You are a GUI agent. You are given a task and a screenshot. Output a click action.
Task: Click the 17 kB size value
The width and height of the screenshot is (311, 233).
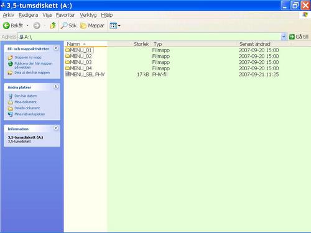[143, 75]
